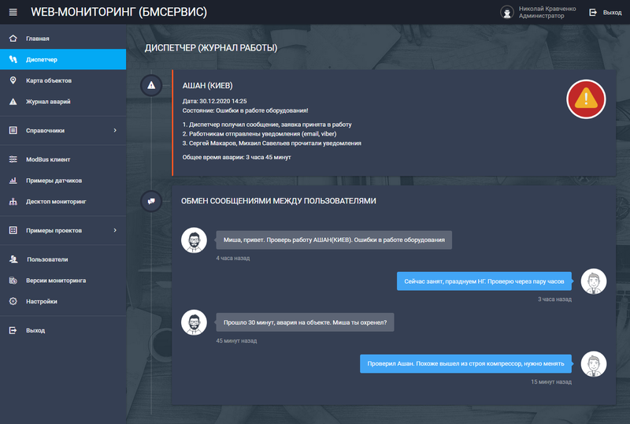Click the header Выход label

(612, 13)
